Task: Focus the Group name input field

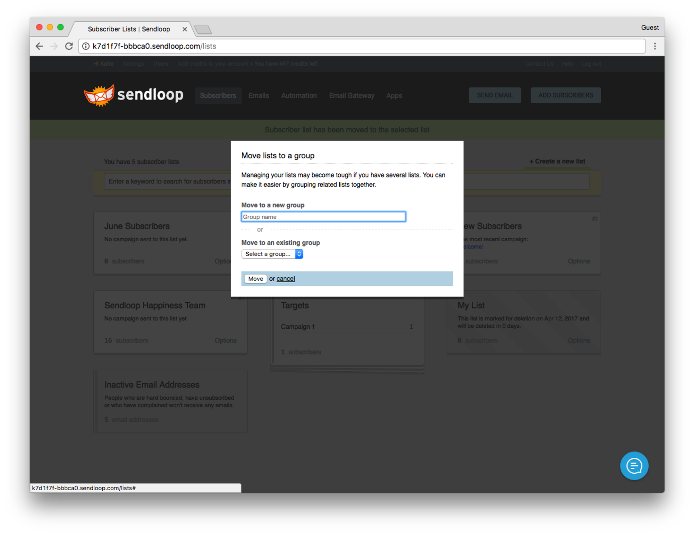Action: click(323, 217)
